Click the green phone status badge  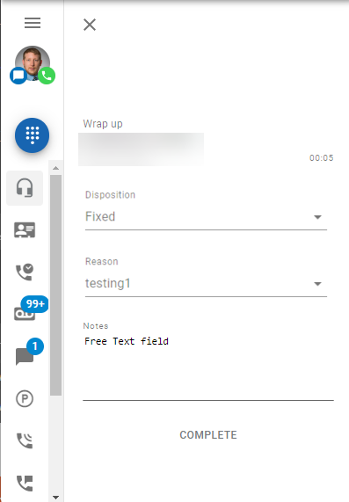pos(47,76)
